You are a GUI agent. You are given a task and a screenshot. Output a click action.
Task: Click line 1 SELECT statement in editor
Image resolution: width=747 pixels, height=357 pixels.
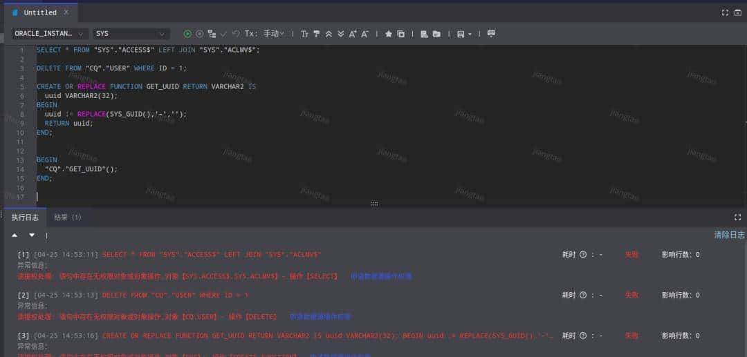tap(148, 50)
